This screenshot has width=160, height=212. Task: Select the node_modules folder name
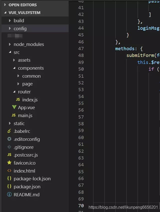click(29, 44)
